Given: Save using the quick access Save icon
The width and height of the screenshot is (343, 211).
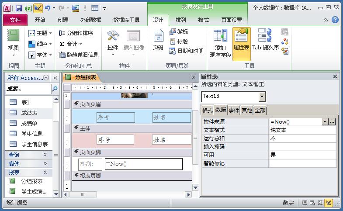Looking at the screenshot, I should (x=19, y=8).
